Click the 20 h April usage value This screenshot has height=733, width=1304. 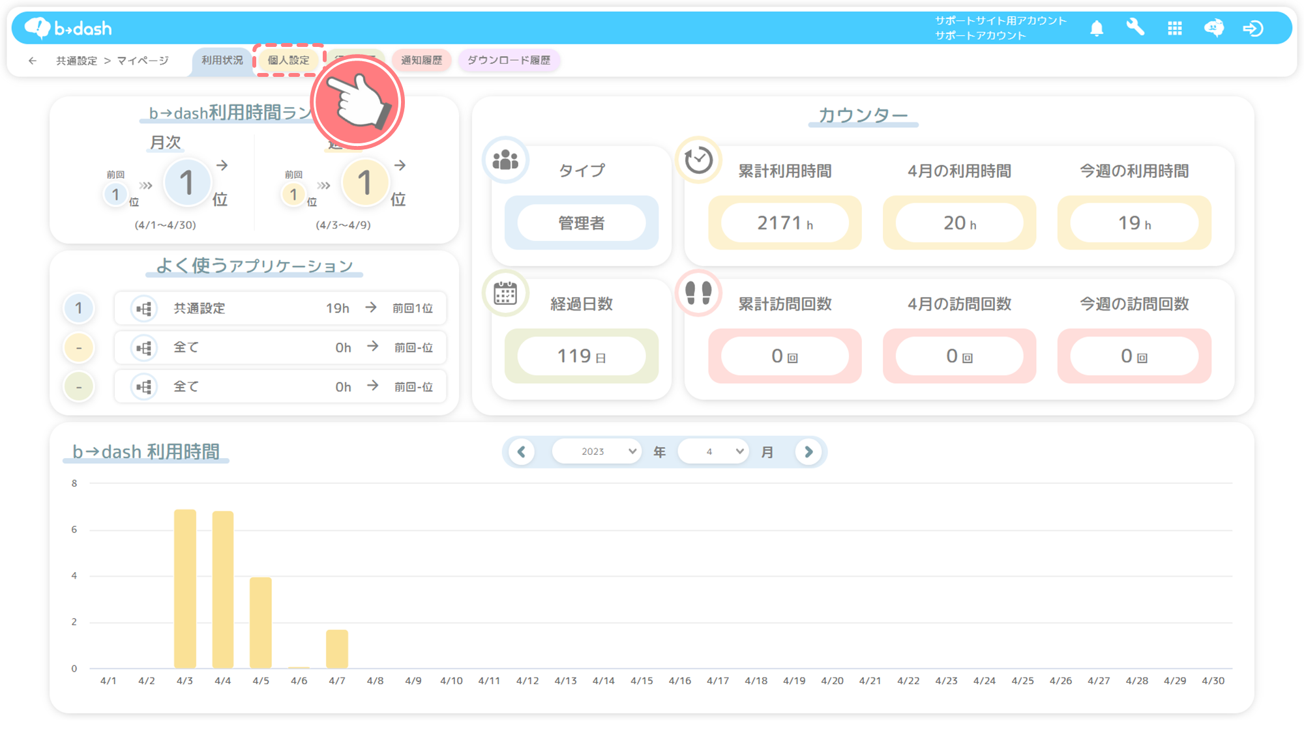[960, 223]
